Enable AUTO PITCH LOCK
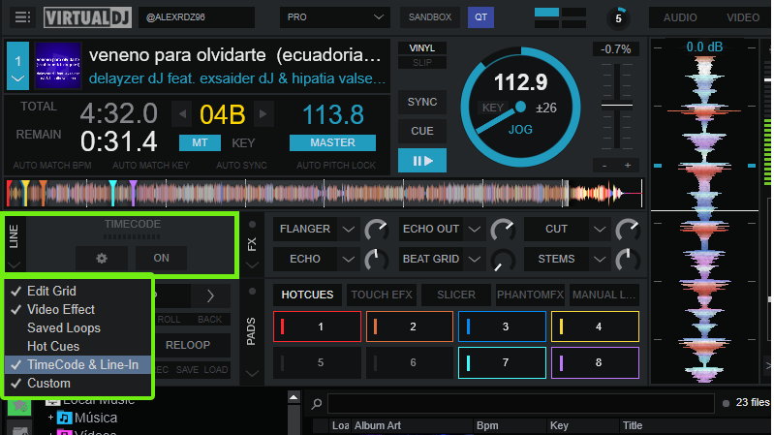The width and height of the screenshot is (774, 435). click(x=336, y=166)
